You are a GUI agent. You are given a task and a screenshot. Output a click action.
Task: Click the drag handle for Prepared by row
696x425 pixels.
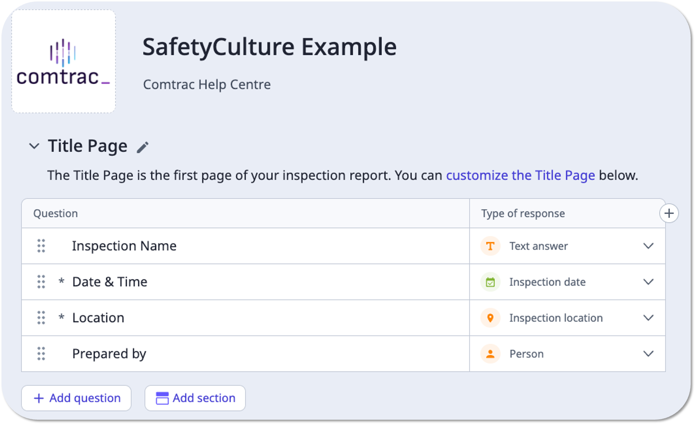pyautogui.click(x=41, y=354)
